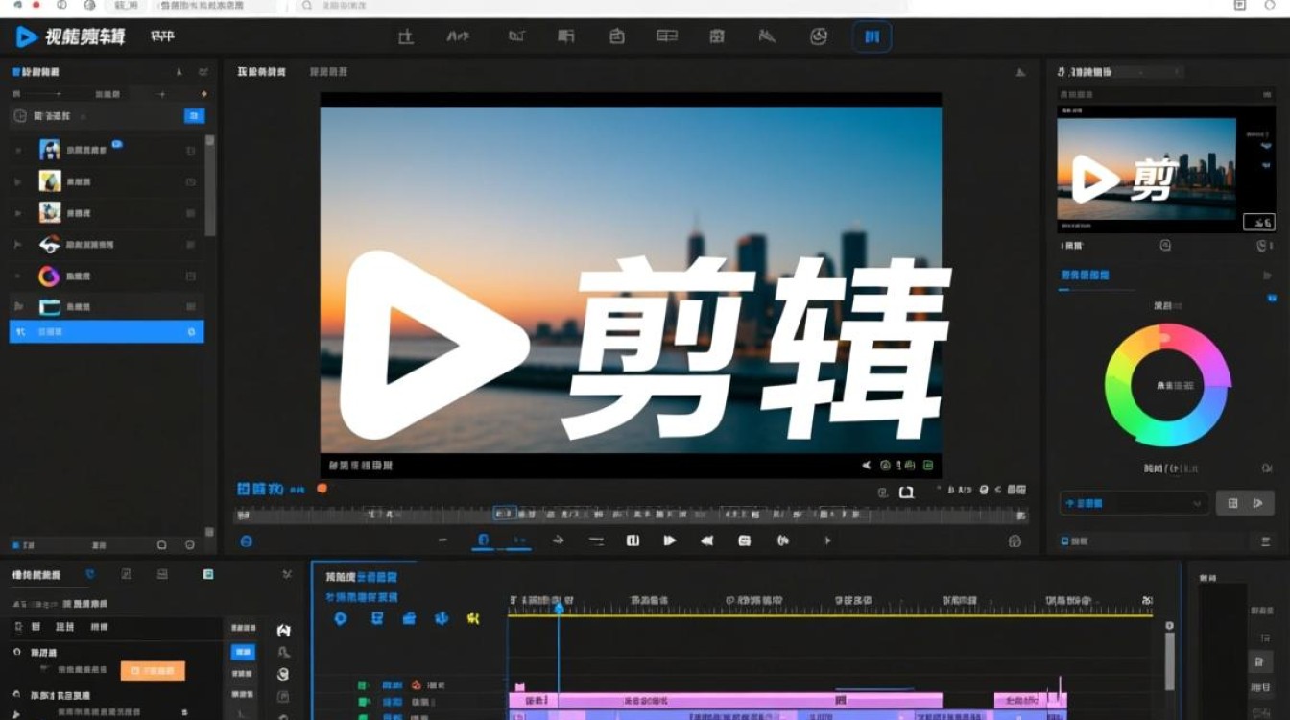Click the round icon at right end of transport bar
Screen dimensions: 1290x720
1015,541
